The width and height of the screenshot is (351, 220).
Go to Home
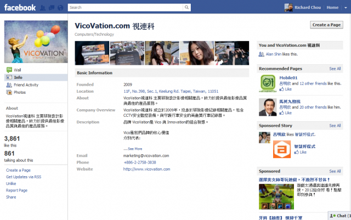point(332,7)
